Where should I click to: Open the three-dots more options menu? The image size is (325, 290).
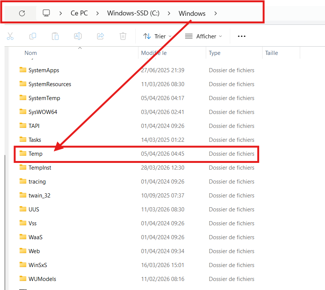click(241, 36)
